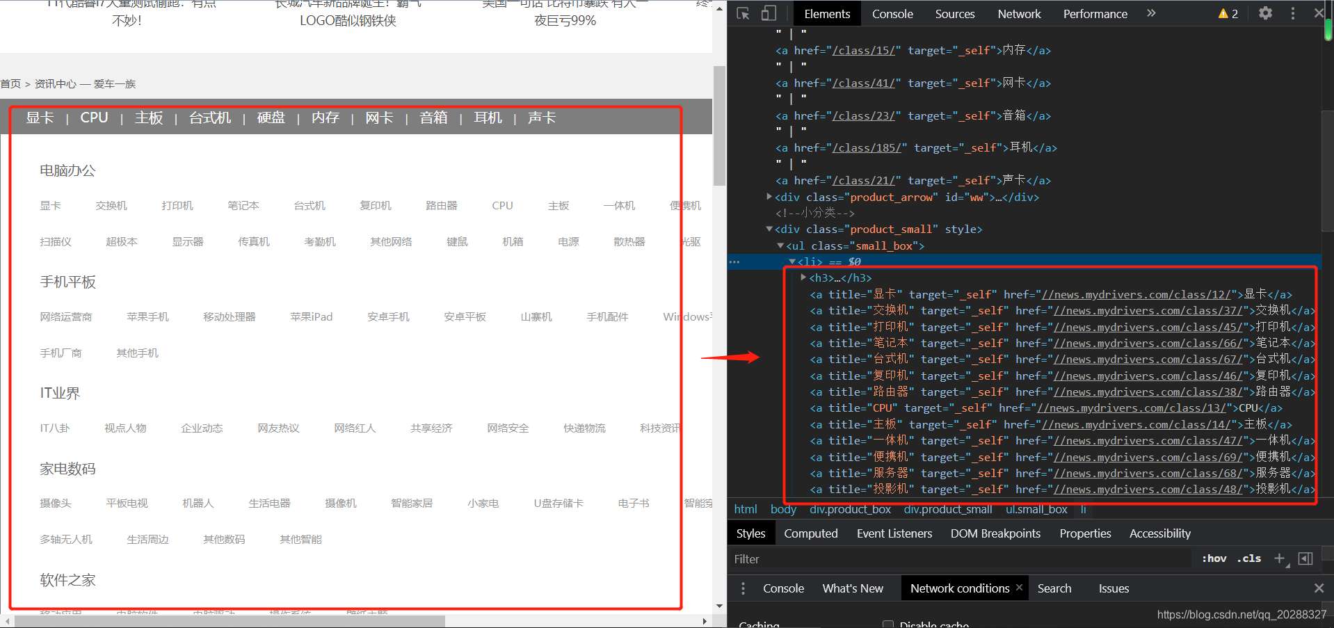Toggle the computed styles sidebar icon
This screenshot has height=628, width=1334.
(x=1305, y=558)
